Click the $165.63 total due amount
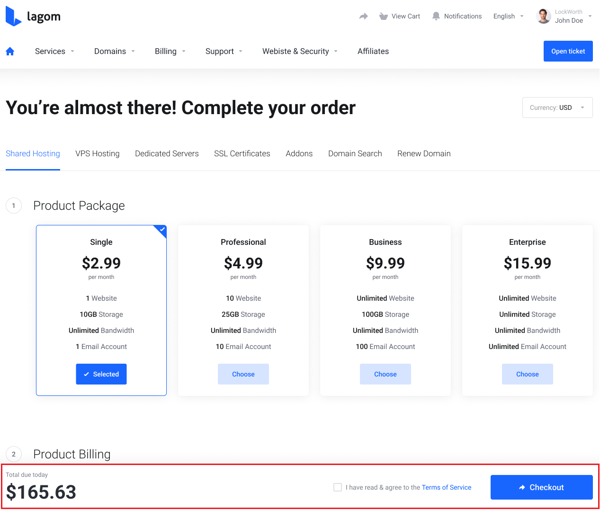The width and height of the screenshot is (600, 510). pyautogui.click(x=41, y=492)
